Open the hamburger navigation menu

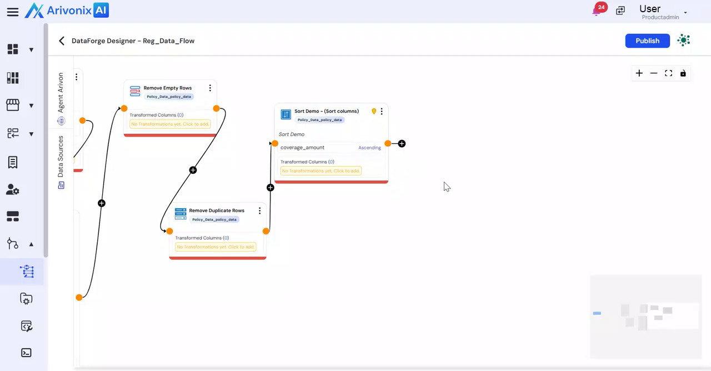coord(13,12)
